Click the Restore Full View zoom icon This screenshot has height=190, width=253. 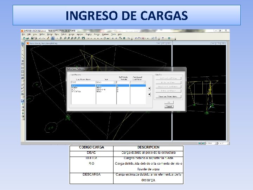coord(69,38)
